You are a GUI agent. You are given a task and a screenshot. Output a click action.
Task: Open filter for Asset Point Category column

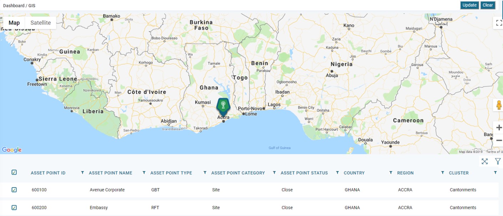point(274,173)
